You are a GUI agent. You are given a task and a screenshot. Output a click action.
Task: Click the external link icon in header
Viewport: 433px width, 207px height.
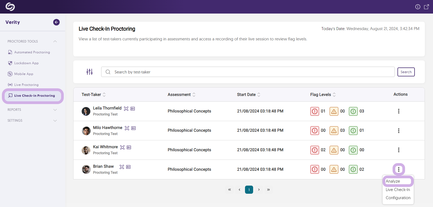pyautogui.click(x=426, y=7)
